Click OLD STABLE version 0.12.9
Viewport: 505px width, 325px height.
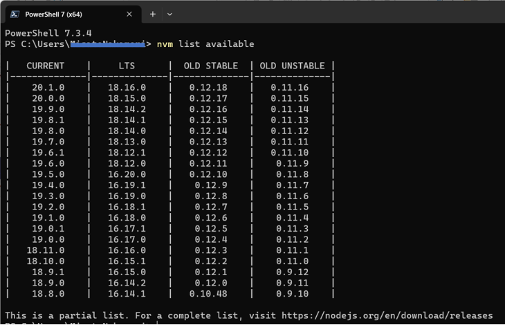pyautogui.click(x=211, y=185)
